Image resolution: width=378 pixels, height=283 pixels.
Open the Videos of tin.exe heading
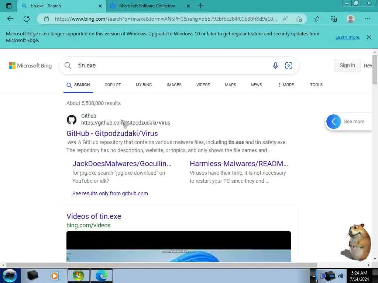[x=94, y=216]
